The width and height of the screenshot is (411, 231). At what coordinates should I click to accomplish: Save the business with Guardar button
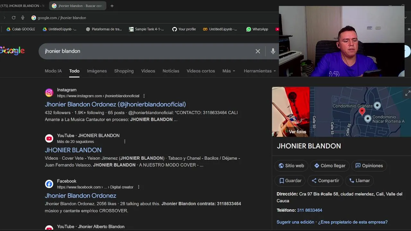(x=290, y=181)
